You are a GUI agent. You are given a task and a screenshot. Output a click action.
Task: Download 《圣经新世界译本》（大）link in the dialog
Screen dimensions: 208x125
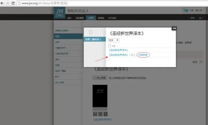point(122,55)
